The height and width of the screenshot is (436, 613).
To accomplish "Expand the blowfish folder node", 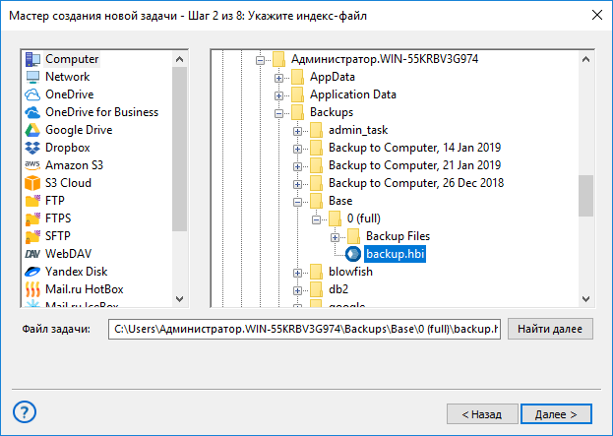I will pyautogui.click(x=297, y=273).
